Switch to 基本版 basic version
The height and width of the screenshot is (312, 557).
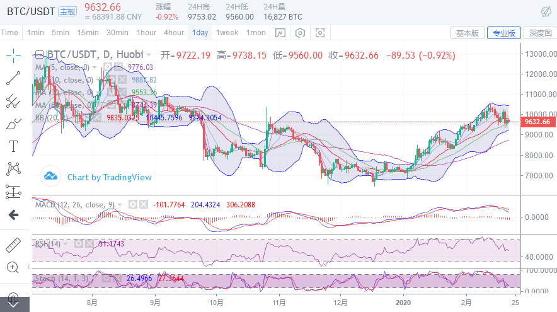click(x=468, y=33)
